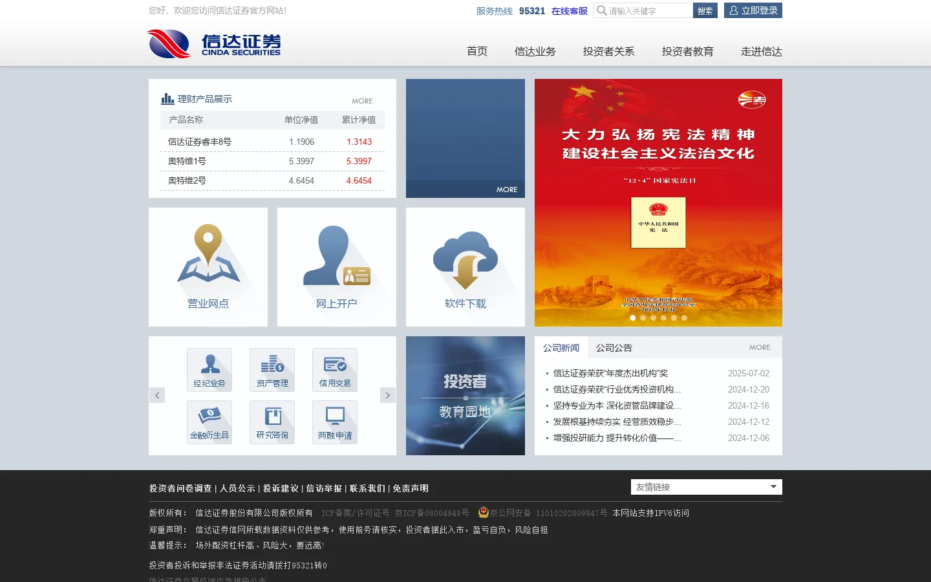This screenshot has height=582, width=931.
Task: Open the 信达证券睿丰8号 product row
Action: coord(273,142)
